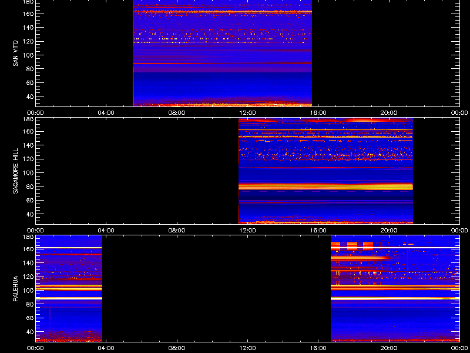This screenshot has height=353, width=470.
Task: Click the 140 tick label on Palehua axis
Action: [x=29, y=263]
